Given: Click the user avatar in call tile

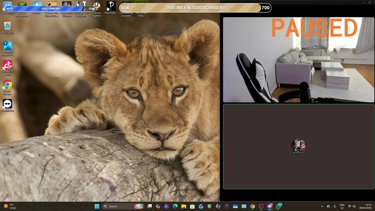Looking at the screenshot, I should click(x=299, y=147).
